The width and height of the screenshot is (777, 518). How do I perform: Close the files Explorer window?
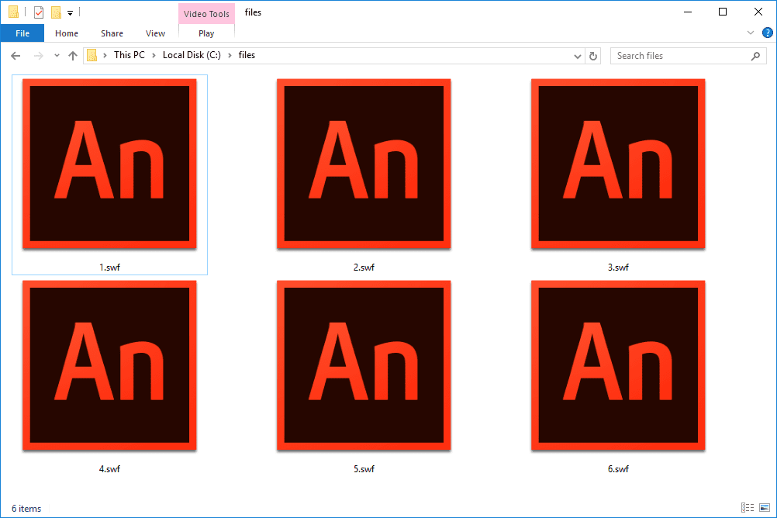[758, 12]
